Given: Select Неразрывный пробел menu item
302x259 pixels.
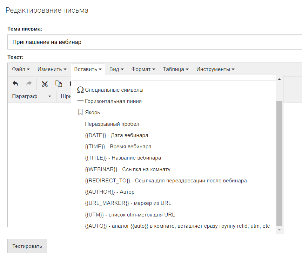Looking at the screenshot, I should 112,124.
